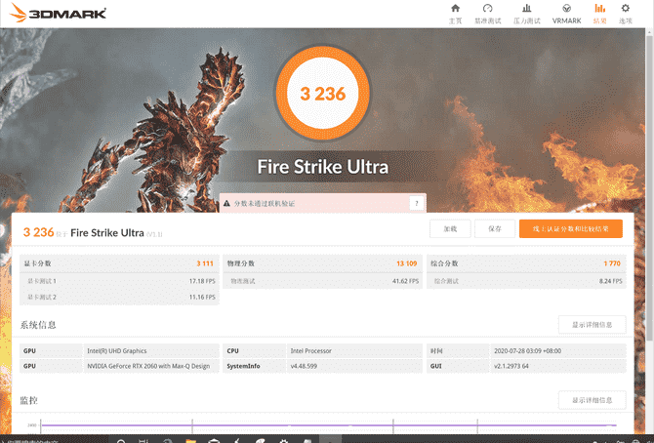Click the Intel(R) UHD Graphics GPU entry

(x=117, y=351)
